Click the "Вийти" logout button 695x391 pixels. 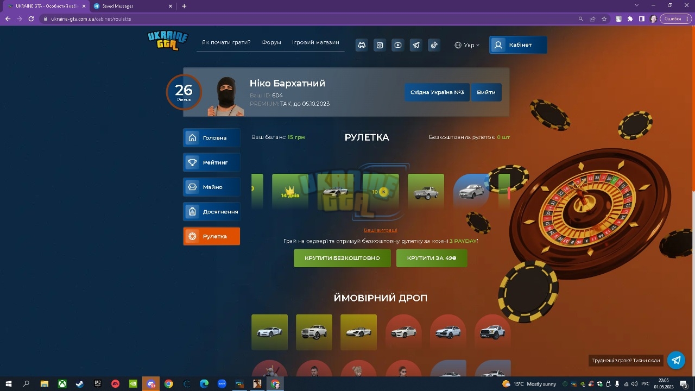coord(486,92)
